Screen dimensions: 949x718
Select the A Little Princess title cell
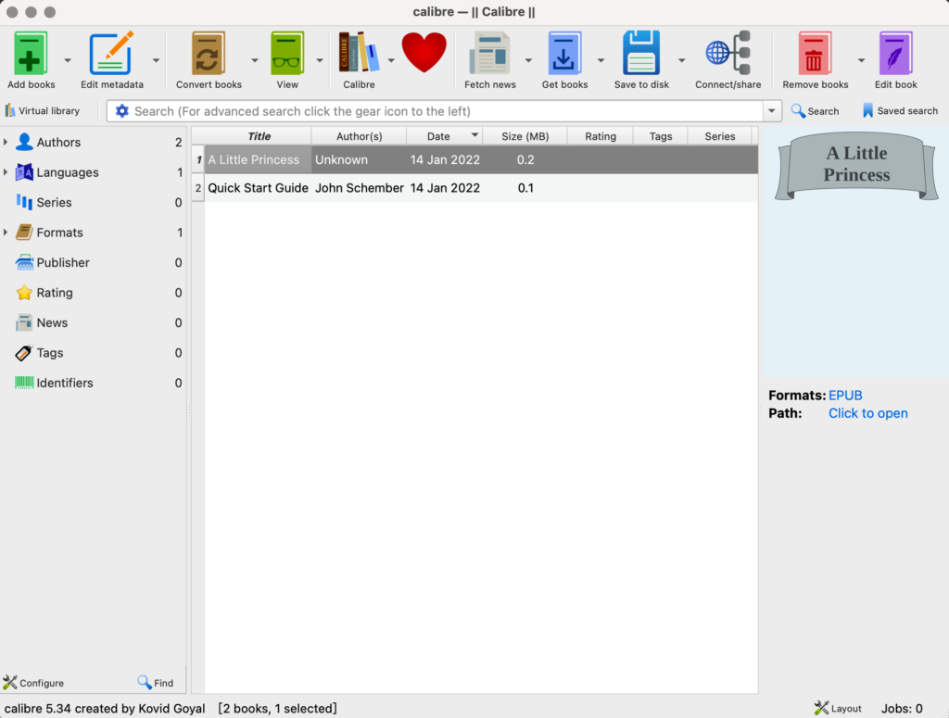pos(258,159)
